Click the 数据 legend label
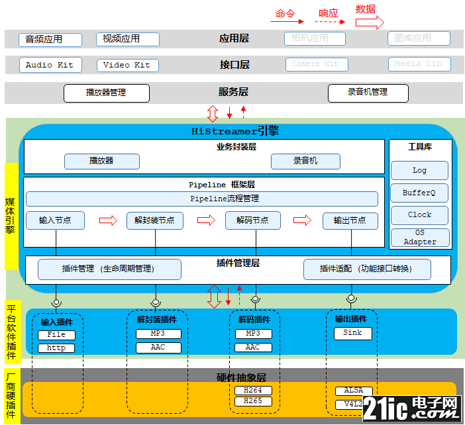Screen dimensions: 465x425 tap(366, 9)
